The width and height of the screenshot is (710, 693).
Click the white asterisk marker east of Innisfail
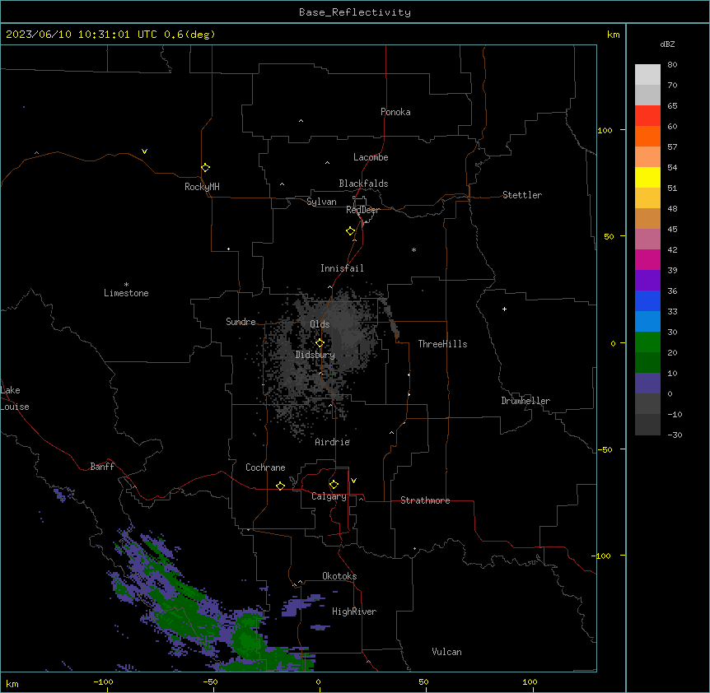[413, 249]
